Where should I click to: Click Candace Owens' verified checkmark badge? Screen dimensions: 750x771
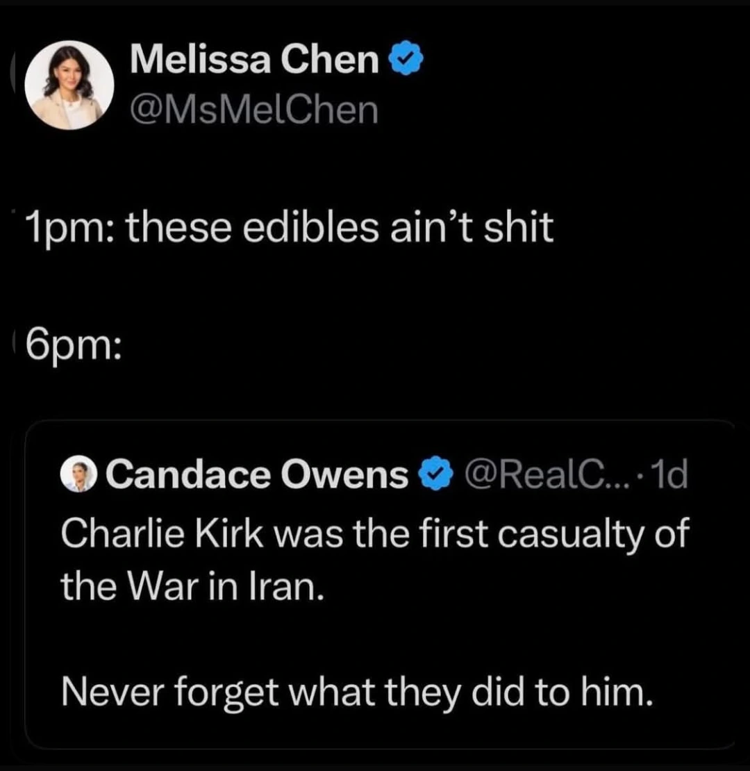click(x=434, y=476)
